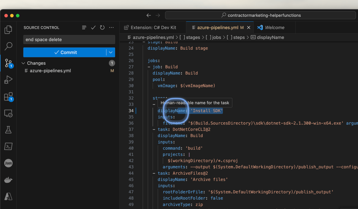
Task: Open the Azure icon in activity bar
Action: click(x=8, y=196)
